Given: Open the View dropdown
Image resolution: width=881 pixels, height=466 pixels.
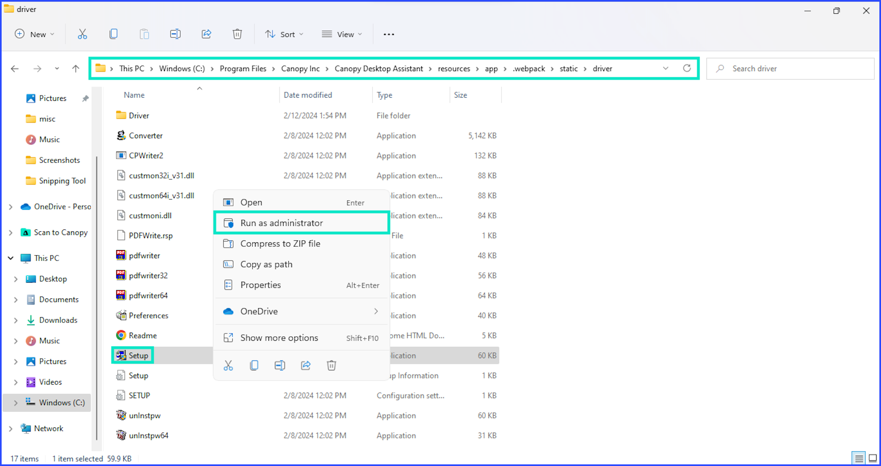Looking at the screenshot, I should (x=342, y=34).
